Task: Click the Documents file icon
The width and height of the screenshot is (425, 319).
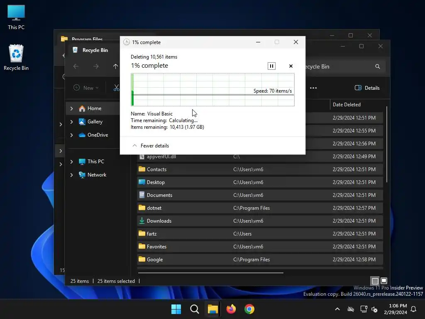Action: point(142,195)
